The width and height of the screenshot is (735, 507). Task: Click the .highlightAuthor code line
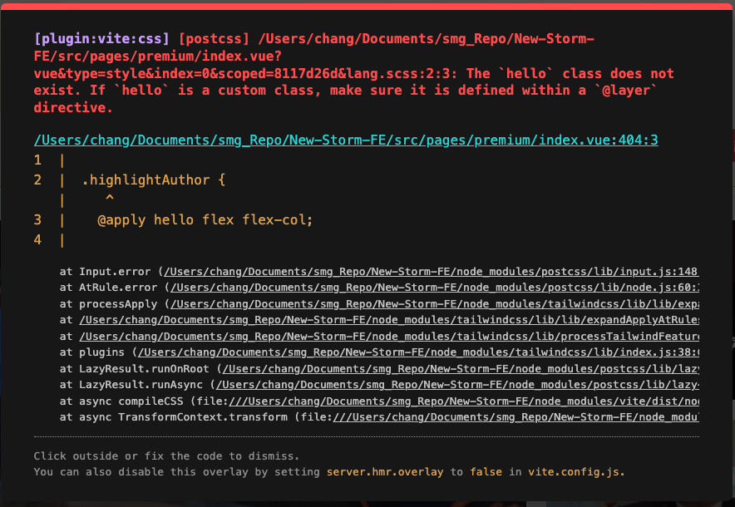pyautogui.click(x=153, y=180)
